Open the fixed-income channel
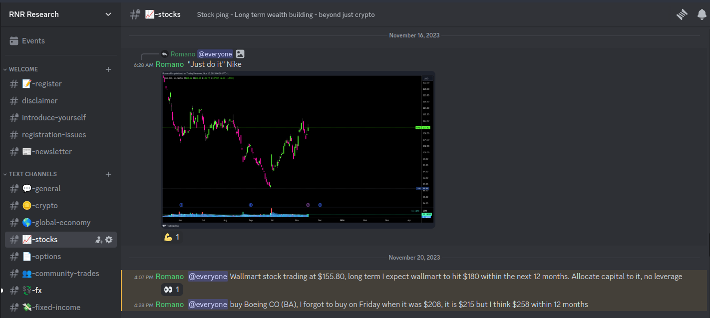This screenshot has height=318, width=710. [x=60, y=308]
